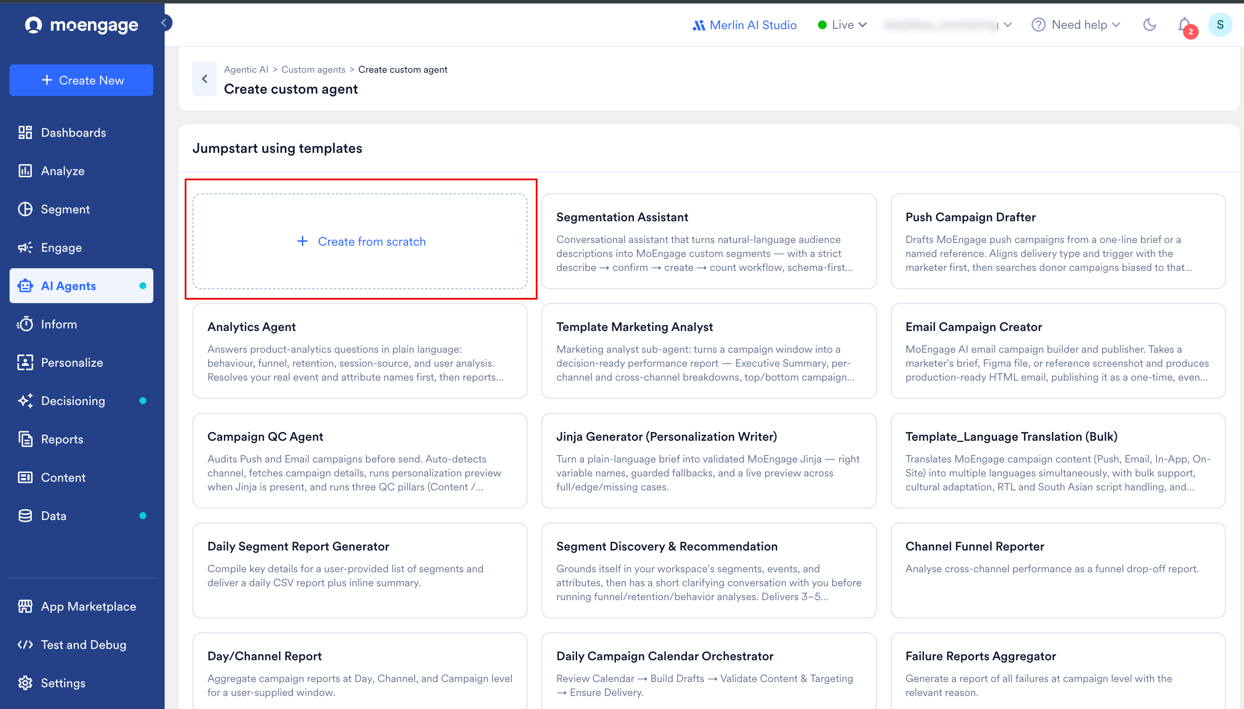Open notifications bell icon
The width and height of the screenshot is (1244, 709).
1185,25
